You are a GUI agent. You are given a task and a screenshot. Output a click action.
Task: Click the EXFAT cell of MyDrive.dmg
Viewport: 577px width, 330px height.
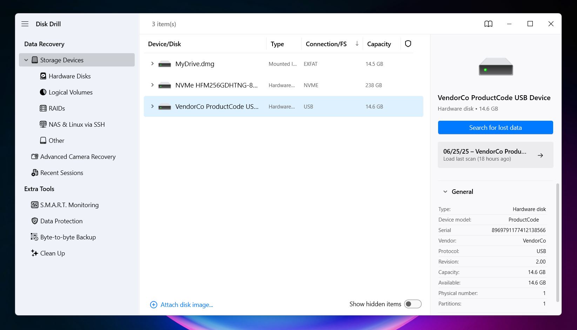pyautogui.click(x=310, y=64)
